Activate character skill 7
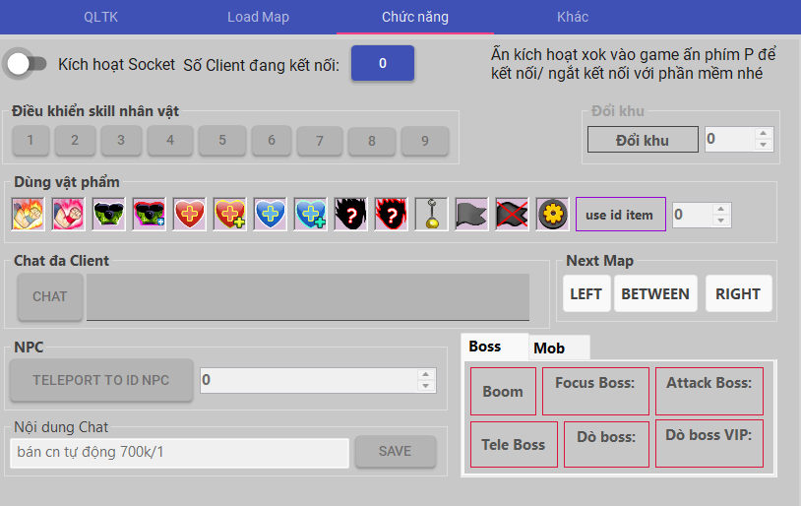This screenshot has height=506, width=801. 320,141
